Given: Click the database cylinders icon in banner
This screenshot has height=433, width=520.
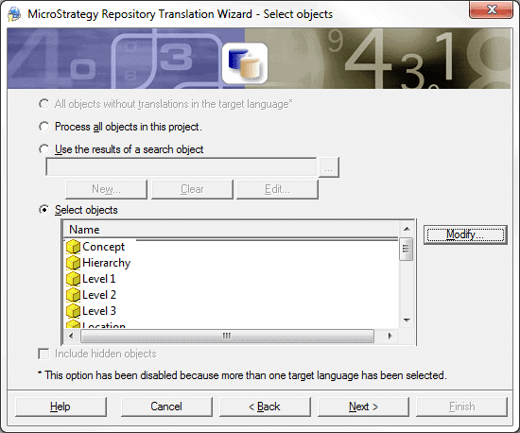Looking at the screenshot, I should [245, 63].
